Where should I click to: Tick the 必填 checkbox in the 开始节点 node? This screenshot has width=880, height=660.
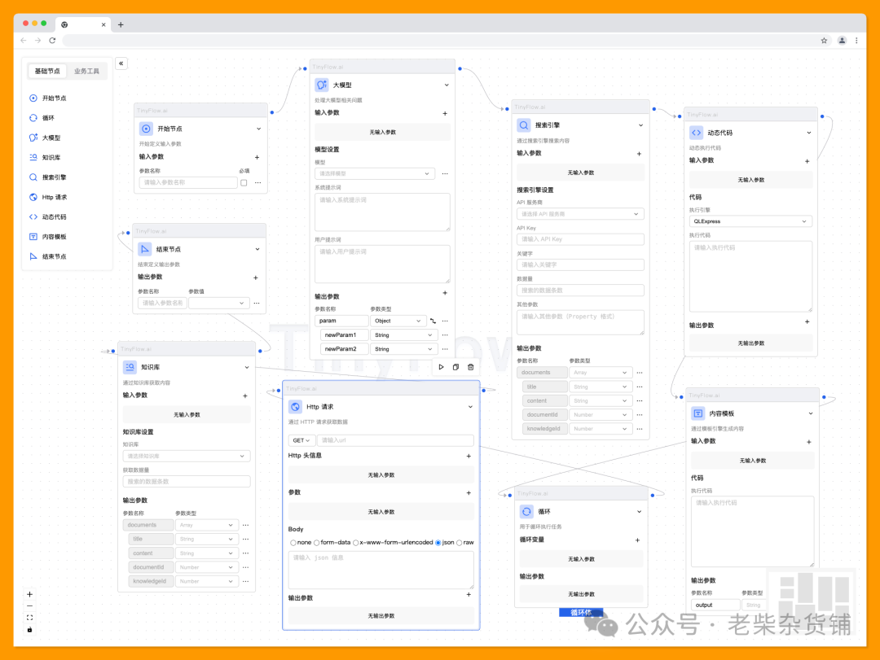pyautogui.click(x=244, y=183)
